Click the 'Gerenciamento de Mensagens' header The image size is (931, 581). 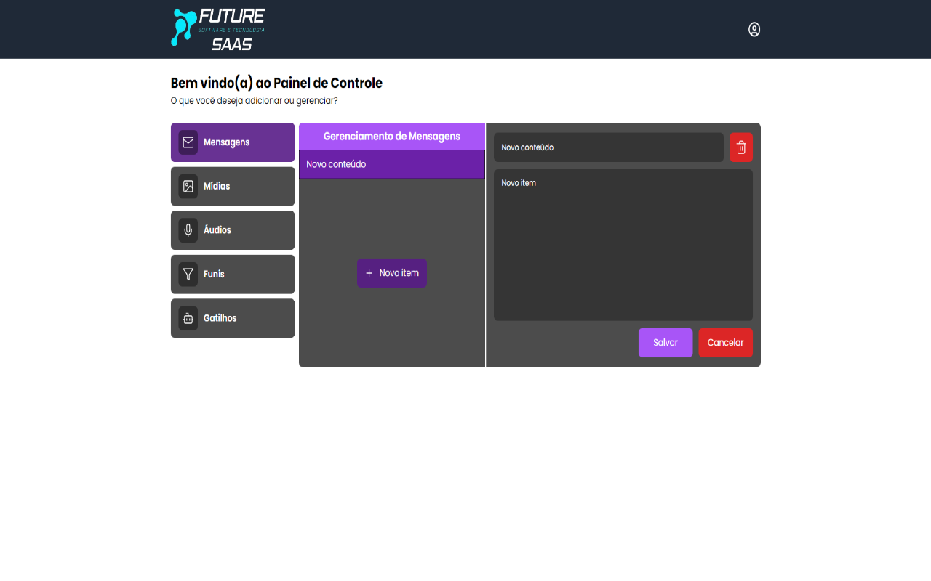pos(392,137)
